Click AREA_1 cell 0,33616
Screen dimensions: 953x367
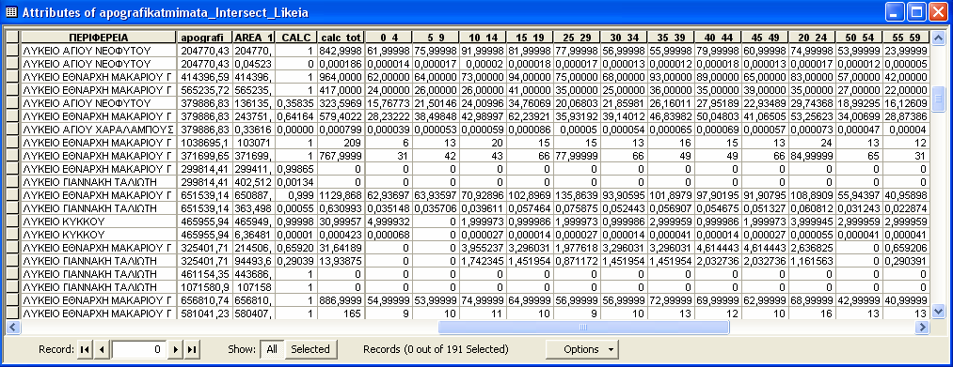tap(253, 130)
